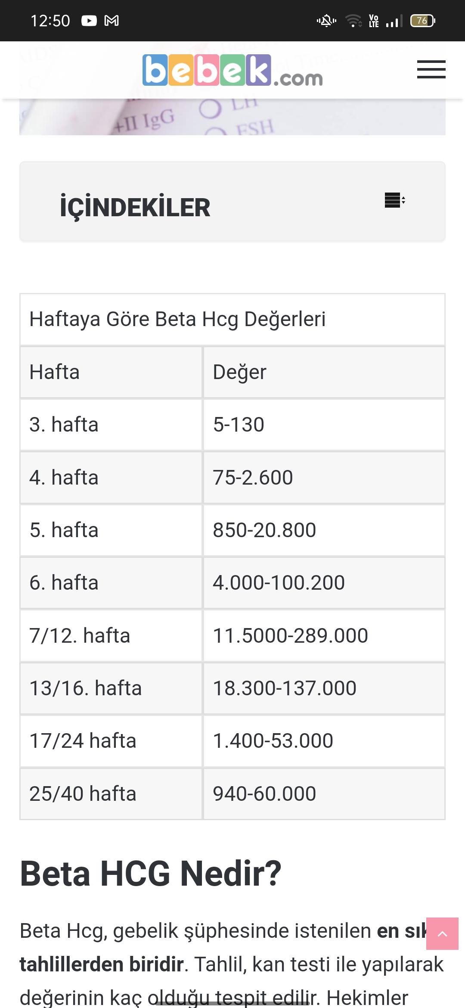
Task: Tap the mobile signal strength icon
Action: [x=394, y=21]
